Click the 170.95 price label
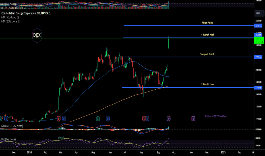This screenshot has height=156, width=265. coord(258,88)
